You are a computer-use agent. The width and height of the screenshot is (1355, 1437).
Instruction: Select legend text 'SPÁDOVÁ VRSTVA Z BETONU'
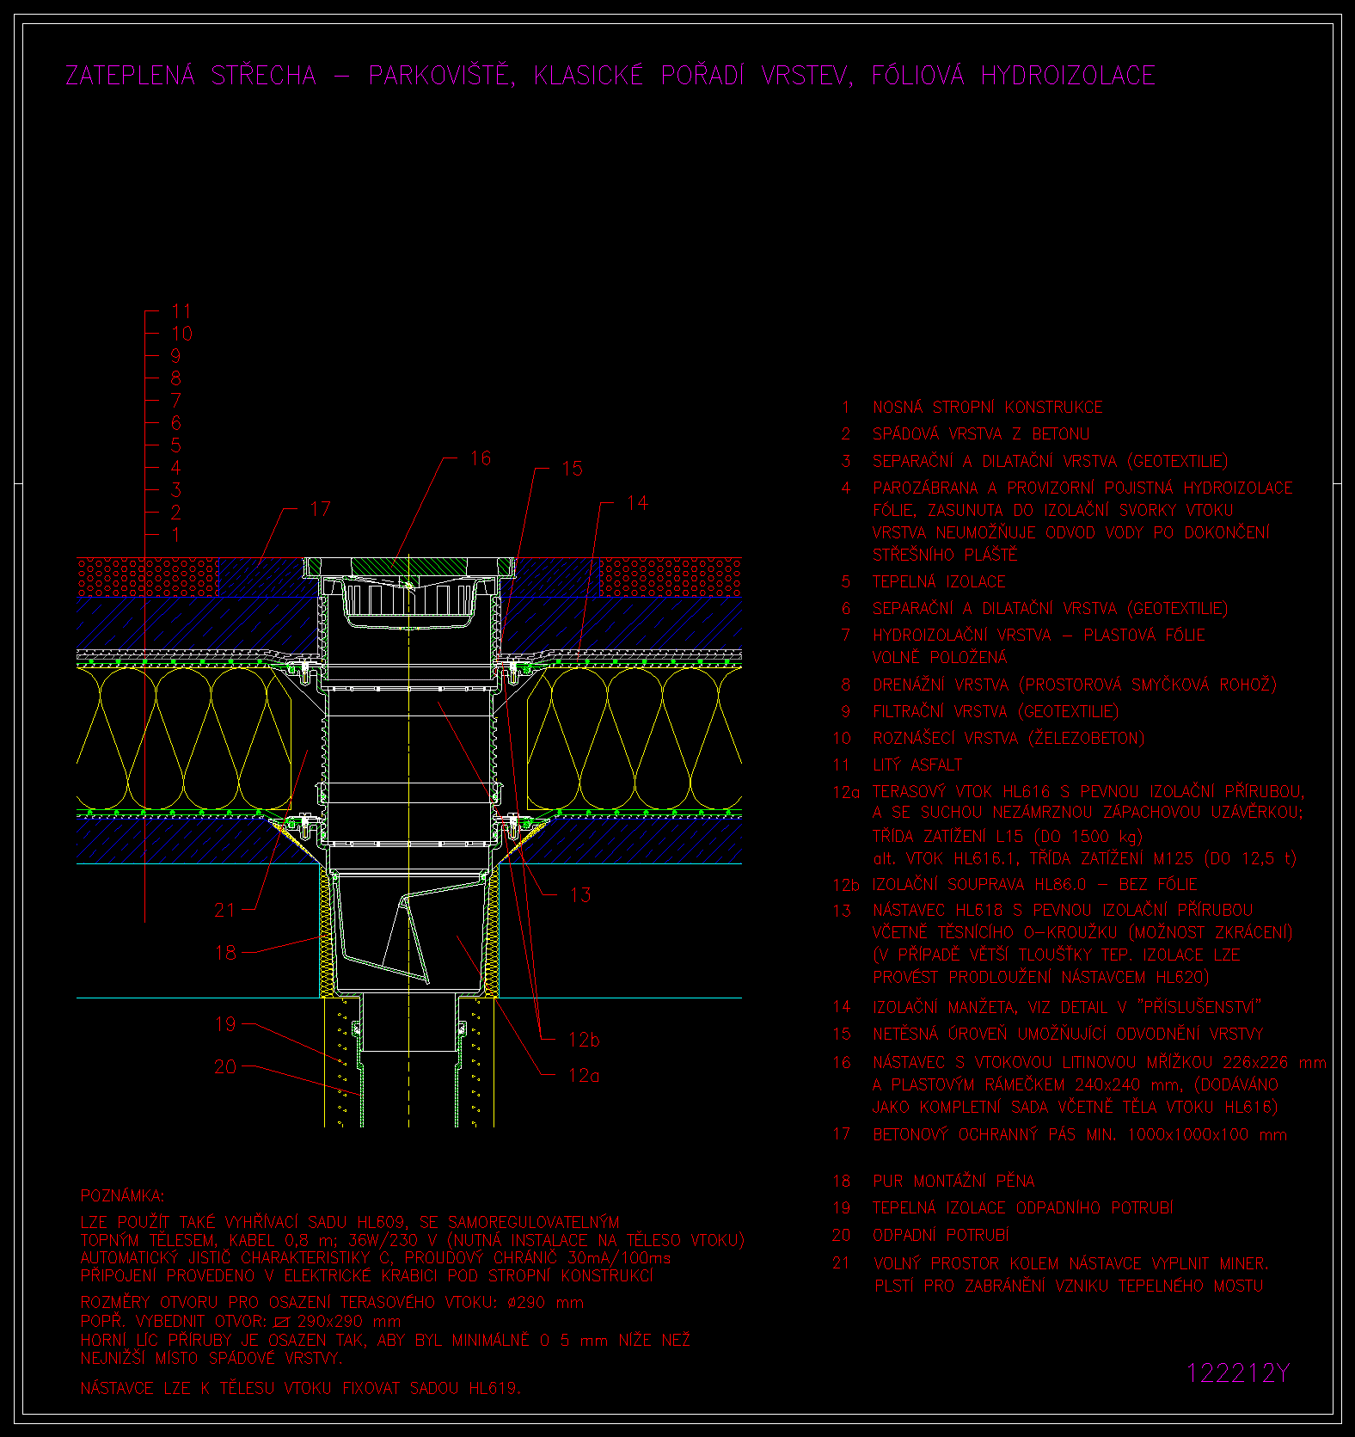tap(981, 433)
